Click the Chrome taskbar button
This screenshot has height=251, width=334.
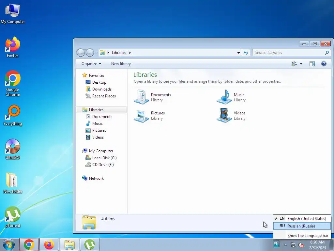pyautogui.click(x=29, y=244)
